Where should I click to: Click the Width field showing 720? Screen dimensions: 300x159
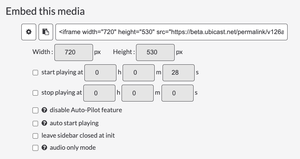coord(74,52)
